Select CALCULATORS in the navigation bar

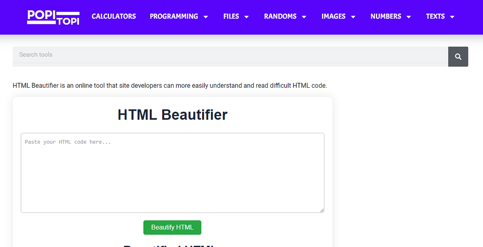tap(114, 16)
